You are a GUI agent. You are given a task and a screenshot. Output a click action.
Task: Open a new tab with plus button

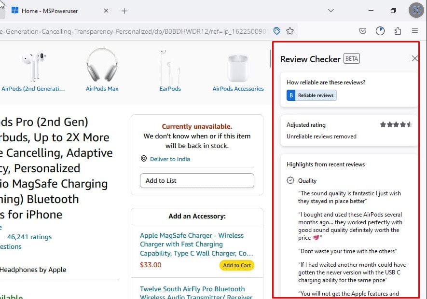coord(124,11)
